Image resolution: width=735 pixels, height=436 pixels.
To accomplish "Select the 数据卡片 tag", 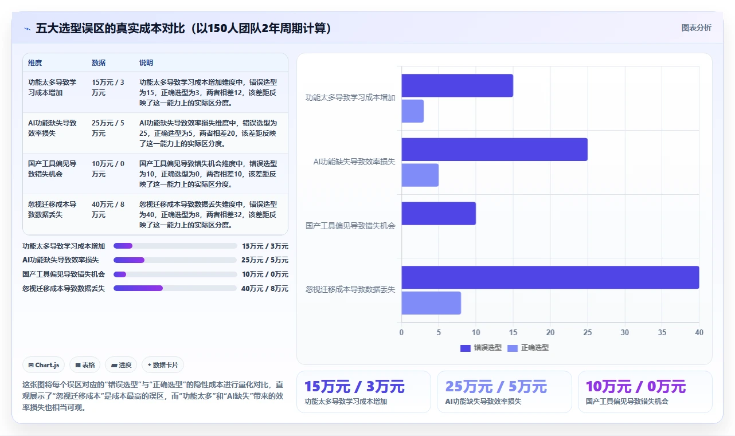I will click(x=163, y=365).
